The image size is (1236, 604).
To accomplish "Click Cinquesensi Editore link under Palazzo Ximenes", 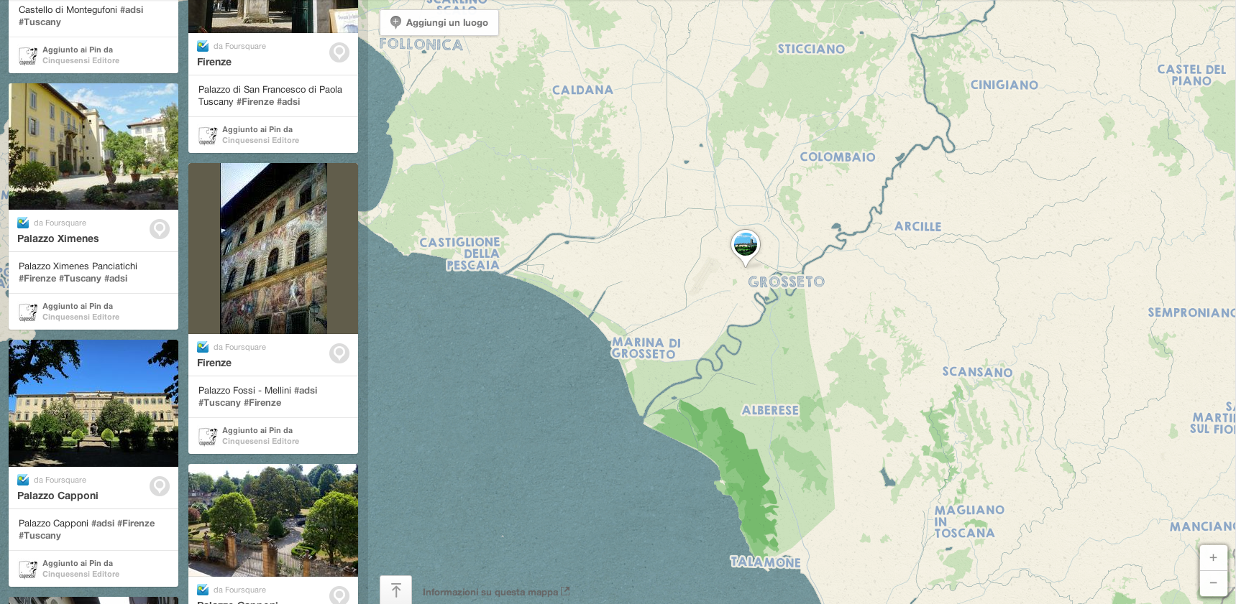I will pyautogui.click(x=81, y=317).
